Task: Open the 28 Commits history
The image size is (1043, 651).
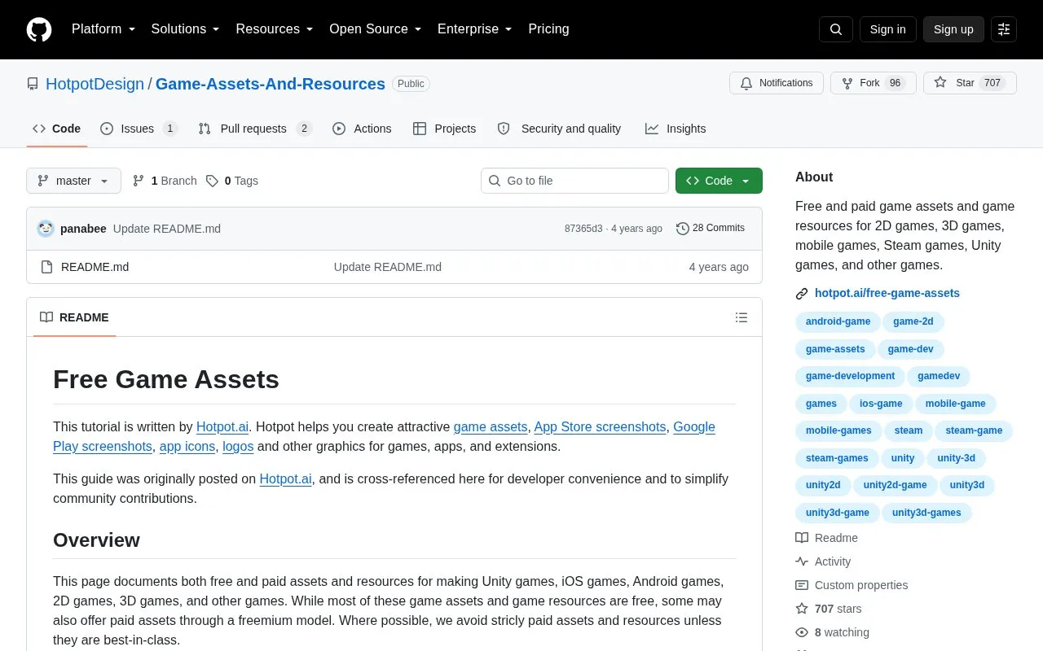Action: point(711,229)
